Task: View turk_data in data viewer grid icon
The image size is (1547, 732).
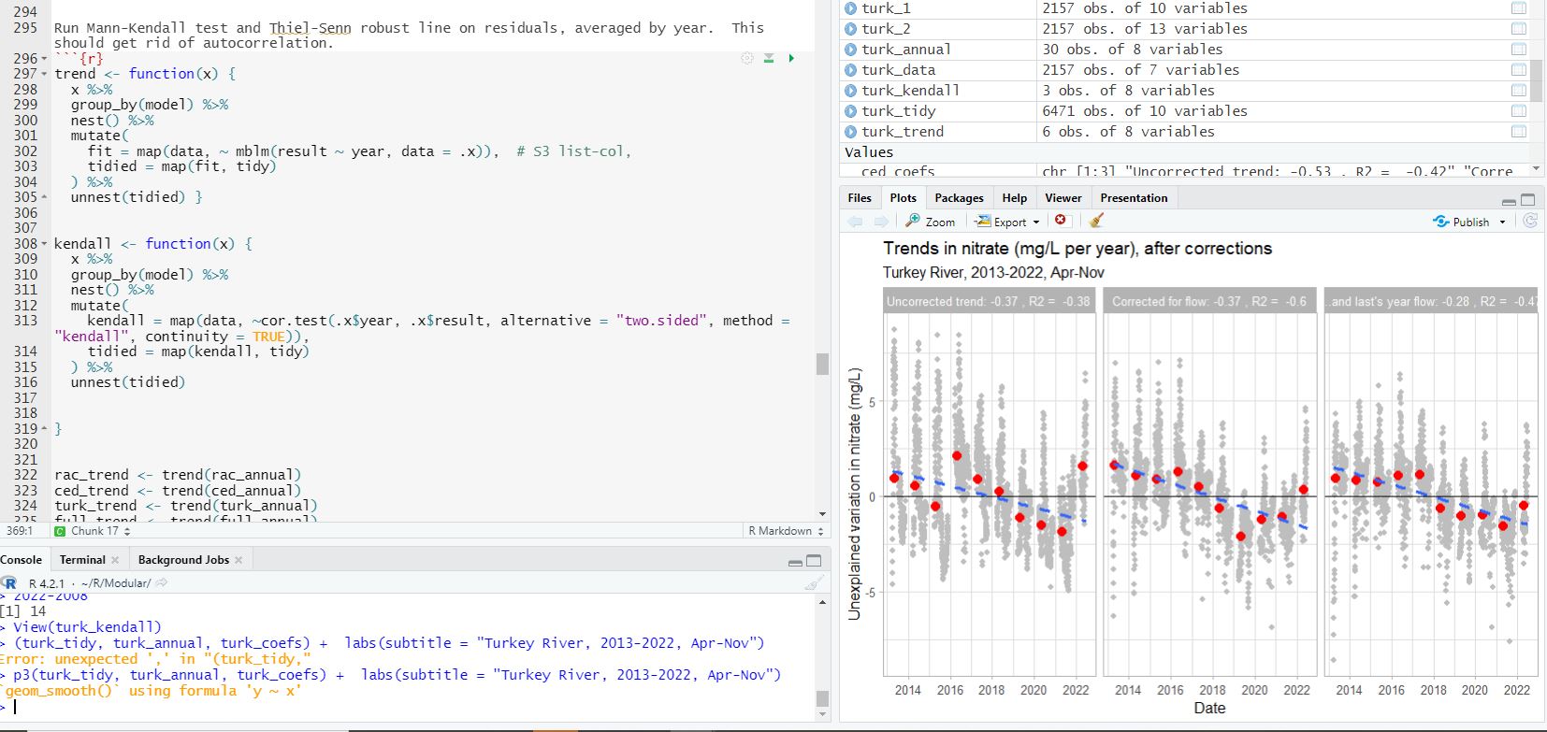Action: 1519,70
